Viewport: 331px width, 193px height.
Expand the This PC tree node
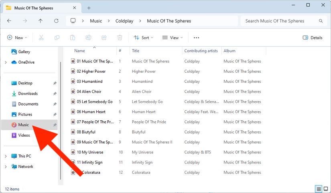point(6,156)
